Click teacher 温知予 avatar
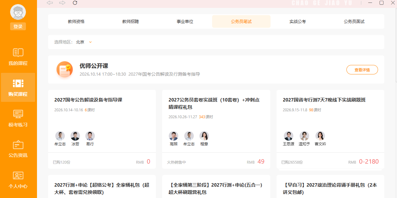This screenshot has height=198, width=397. (x=304, y=136)
